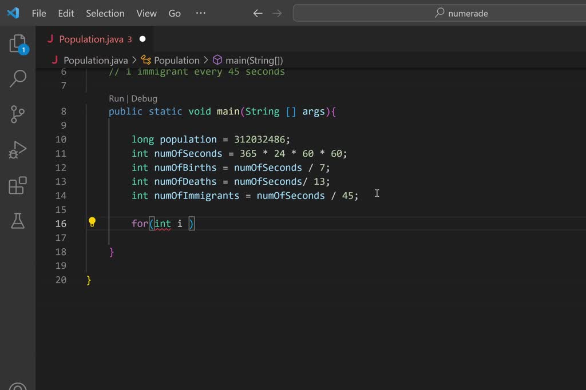
Task: Open the Explorer view in activity bar
Action: (18, 44)
